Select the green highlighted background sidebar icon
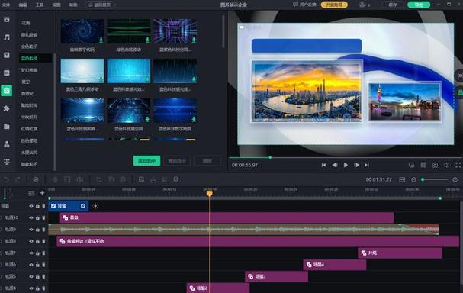 pyautogui.click(x=7, y=91)
